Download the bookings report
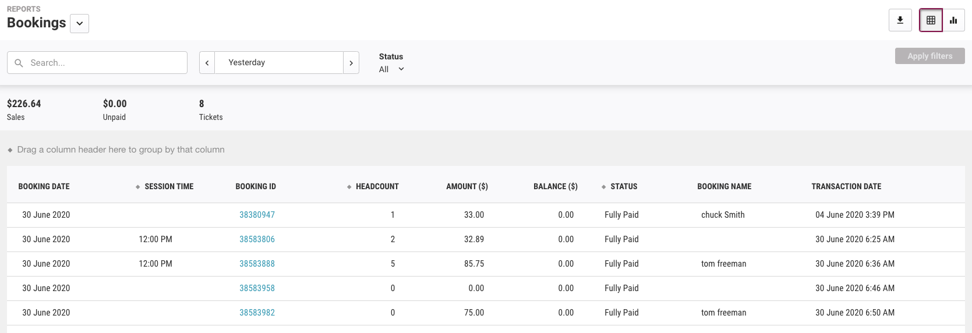 click(900, 20)
